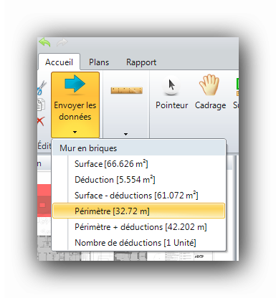
Task: Open the Rapport tab
Action: click(x=141, y=62)
